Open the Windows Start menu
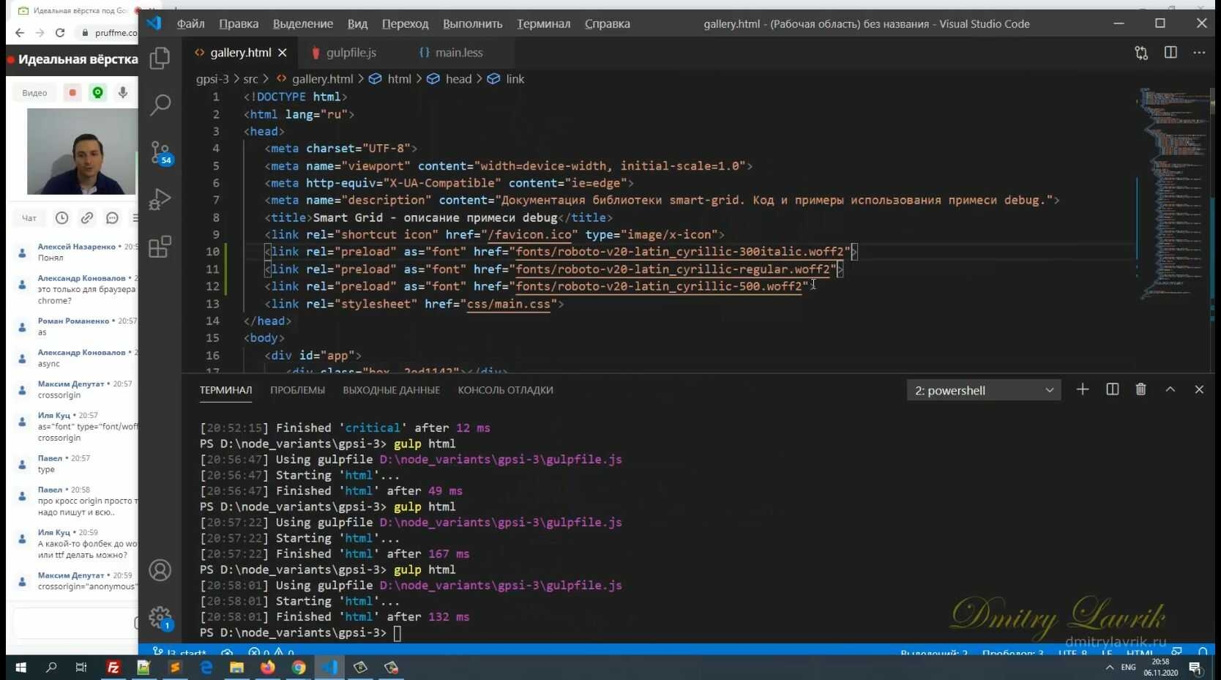1221x680 pixels. 20,668
